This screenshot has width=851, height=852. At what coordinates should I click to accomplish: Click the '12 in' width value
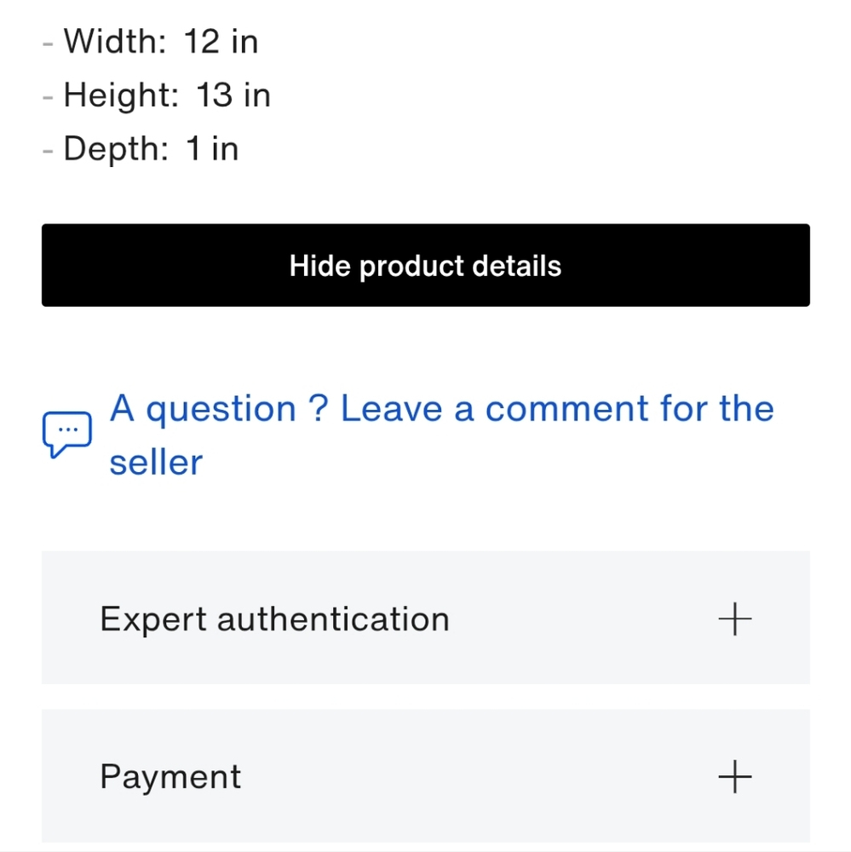(x=221, y=41)
